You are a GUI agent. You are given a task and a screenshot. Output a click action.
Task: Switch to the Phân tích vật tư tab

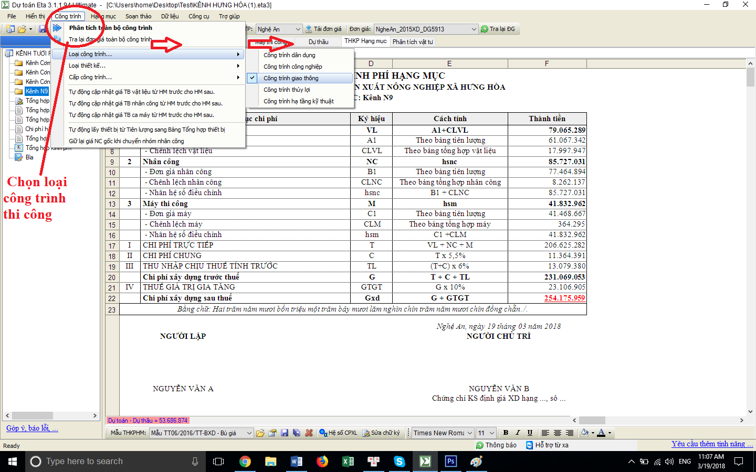(413, 42)
